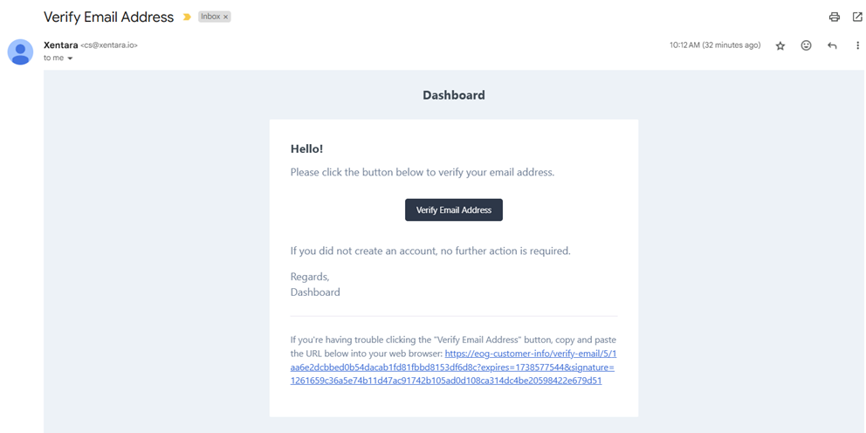This screenshot has width=866, height=433.
Task: Remove the Inbox label with its x
Action: (225, 17)
